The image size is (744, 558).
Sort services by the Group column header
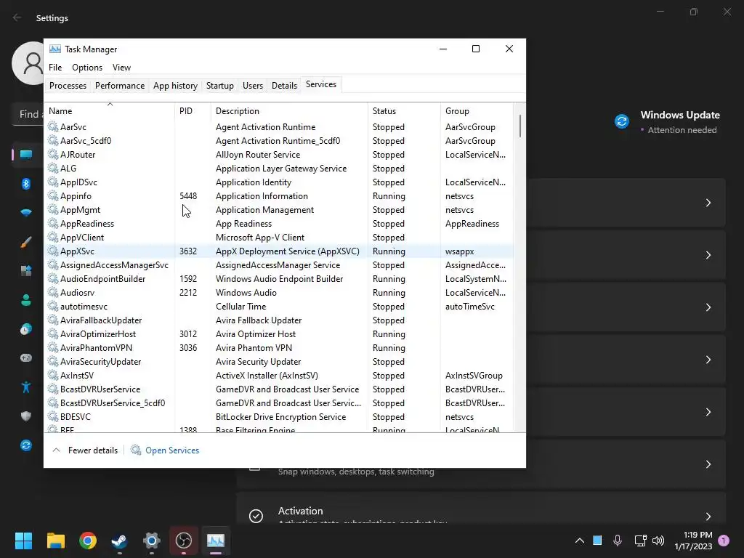(477, 111)
